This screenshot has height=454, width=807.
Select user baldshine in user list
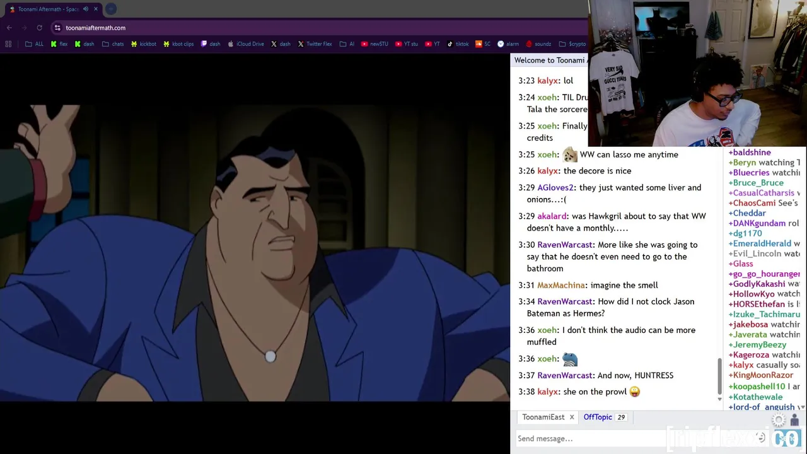click(750, 152)
